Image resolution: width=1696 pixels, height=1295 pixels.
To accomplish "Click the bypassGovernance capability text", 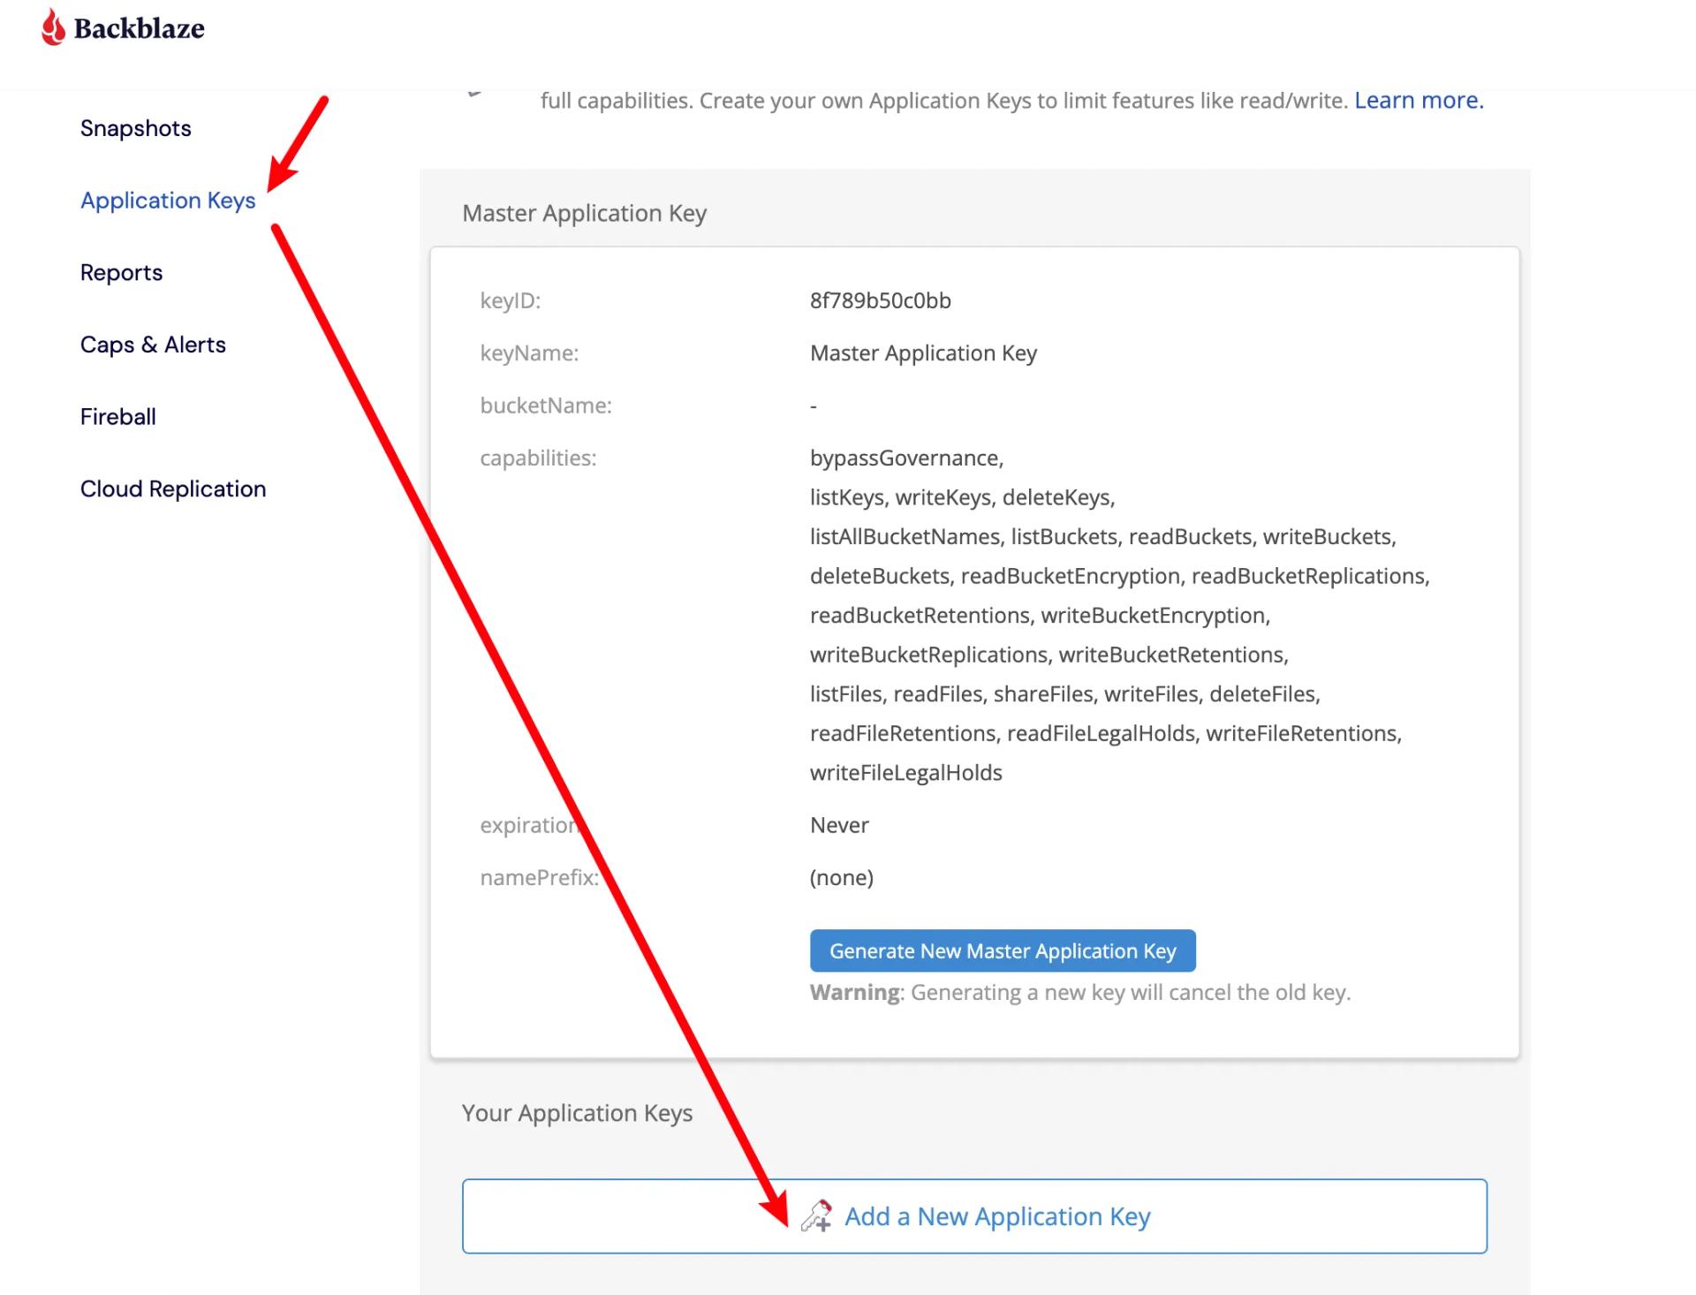I will click(x=906, y=458).
